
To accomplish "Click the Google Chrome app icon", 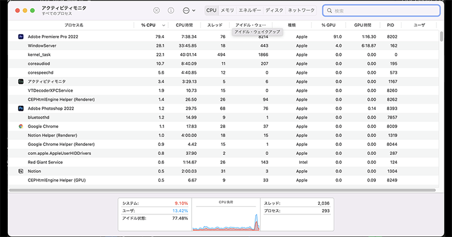I will point(21,126).
